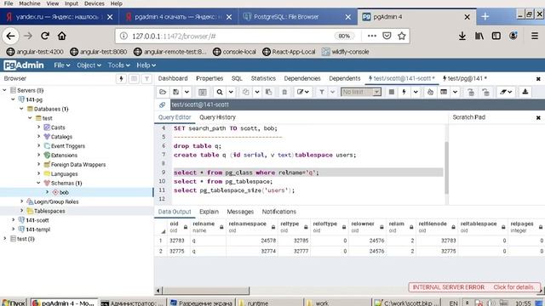Click the Delete rows trash icon
Viewport: 545px width, 306px height.
(284, 92)
